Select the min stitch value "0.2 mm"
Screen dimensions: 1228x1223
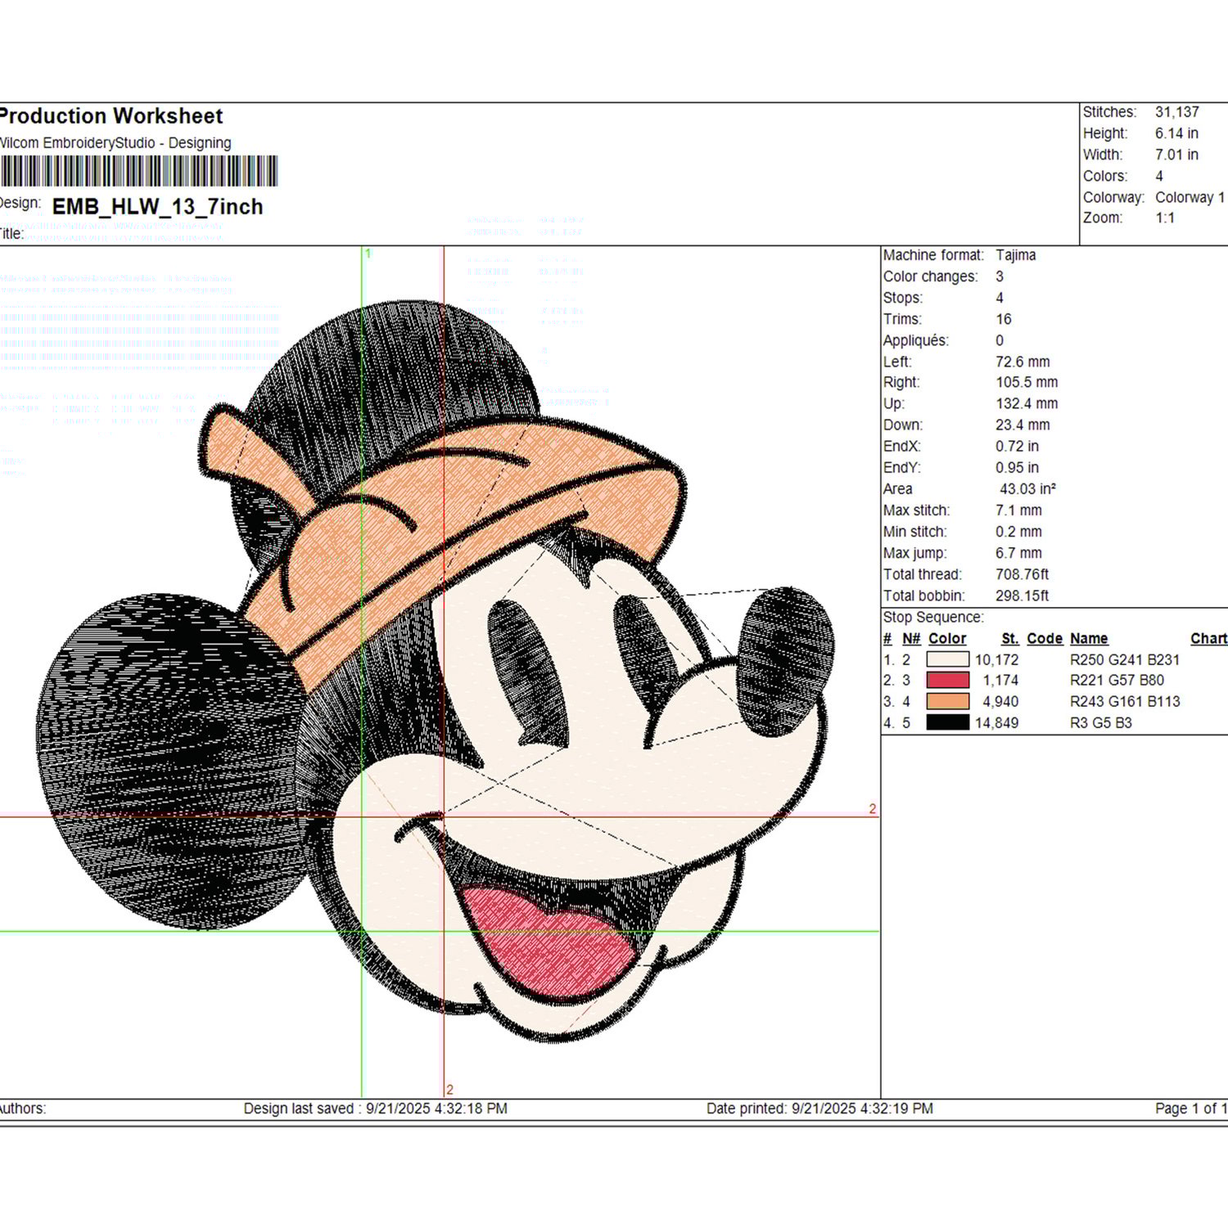coord(1018,531)
